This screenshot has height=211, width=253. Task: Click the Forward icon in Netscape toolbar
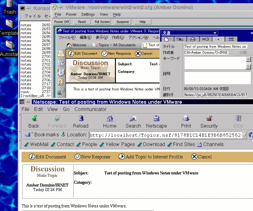point(57,118)
